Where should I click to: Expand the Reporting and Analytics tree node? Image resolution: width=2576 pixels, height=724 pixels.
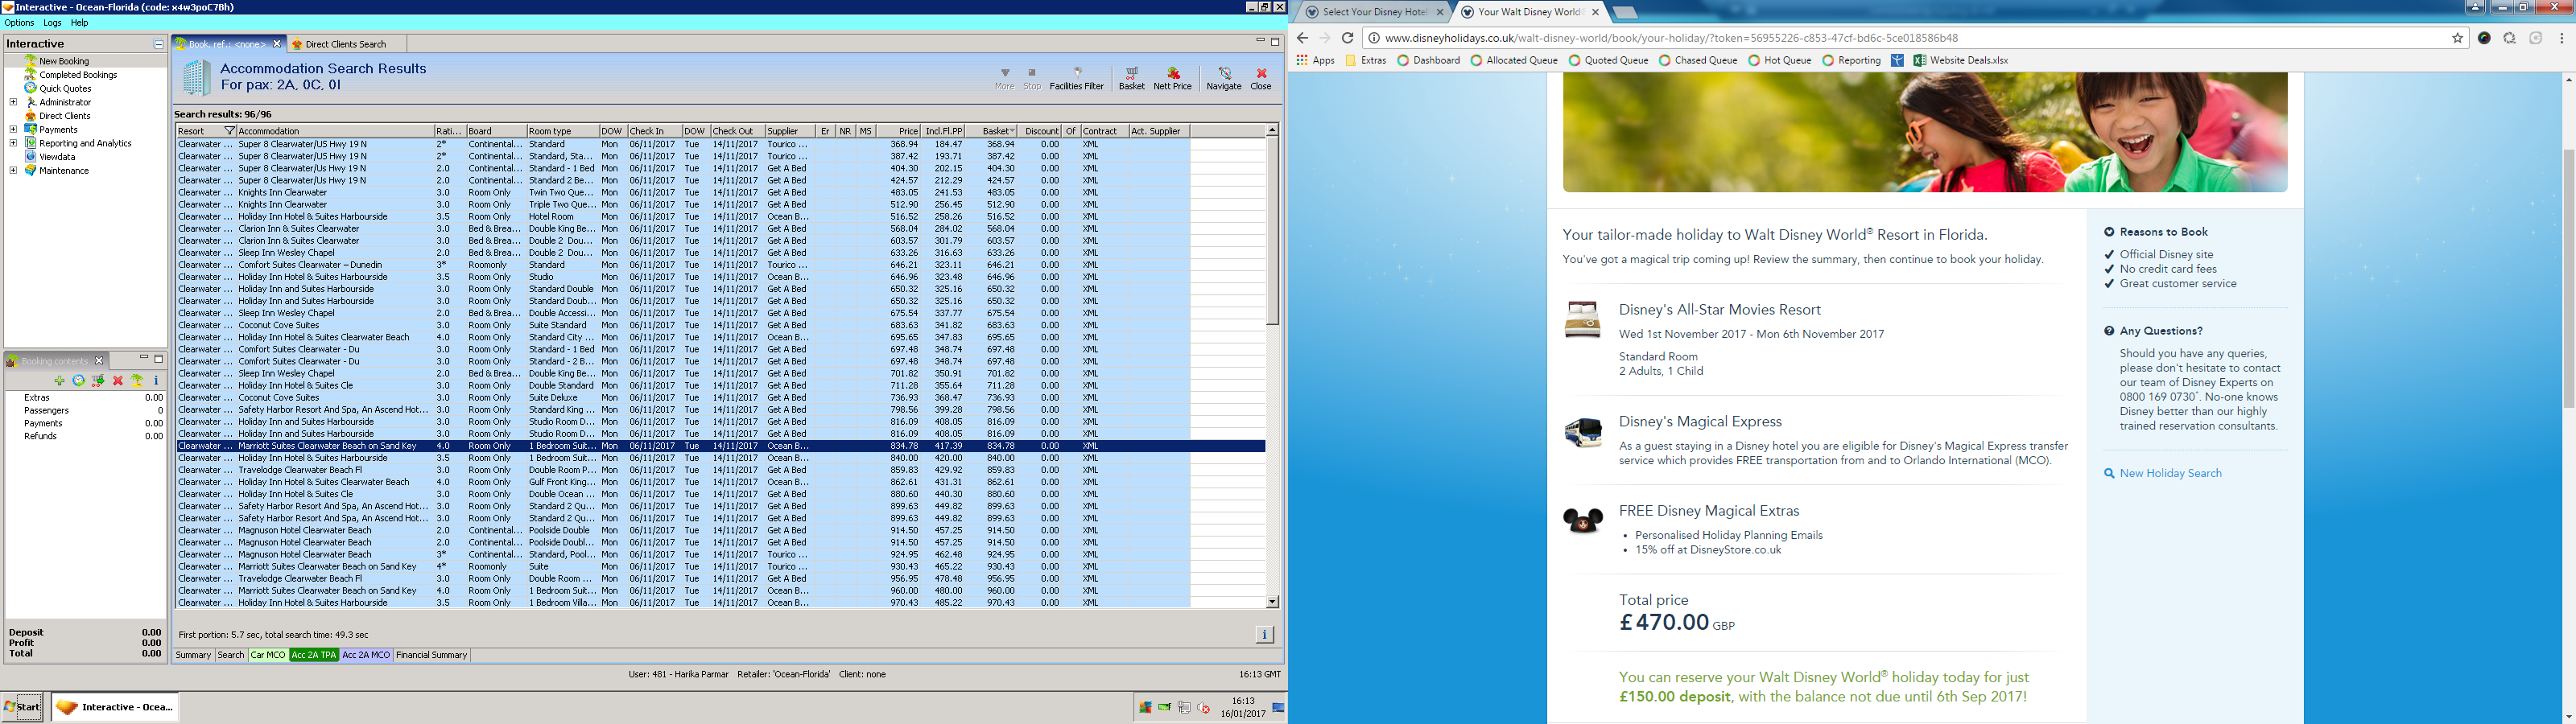[13, 143]
